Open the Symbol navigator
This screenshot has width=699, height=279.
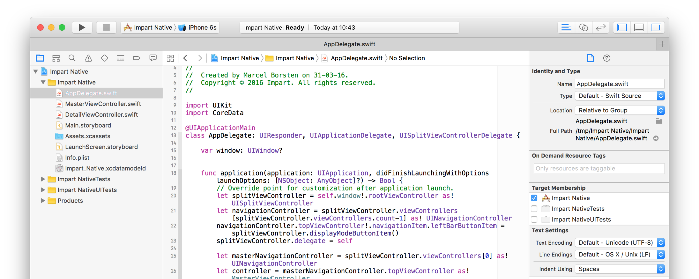56,58
